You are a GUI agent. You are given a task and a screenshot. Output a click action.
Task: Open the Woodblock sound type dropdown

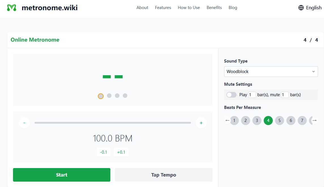tap(271, 72)
